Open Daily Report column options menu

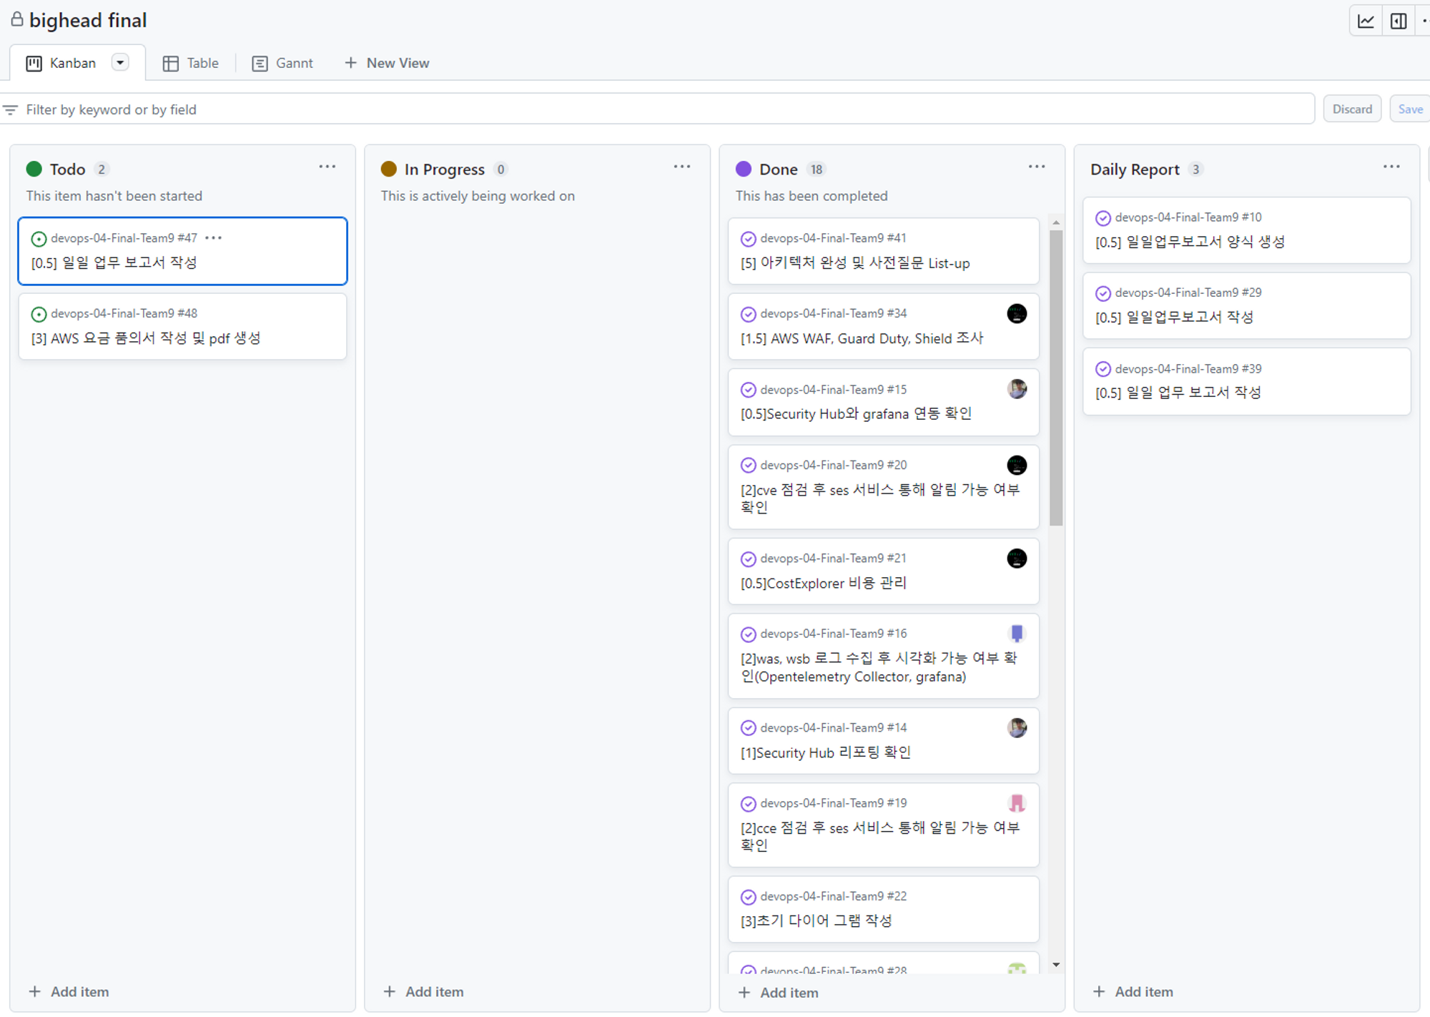pyautogui.click(x=1391, y=167)
